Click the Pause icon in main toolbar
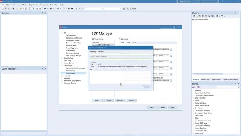The image size is (241, 136). click(x=69, y=9)
